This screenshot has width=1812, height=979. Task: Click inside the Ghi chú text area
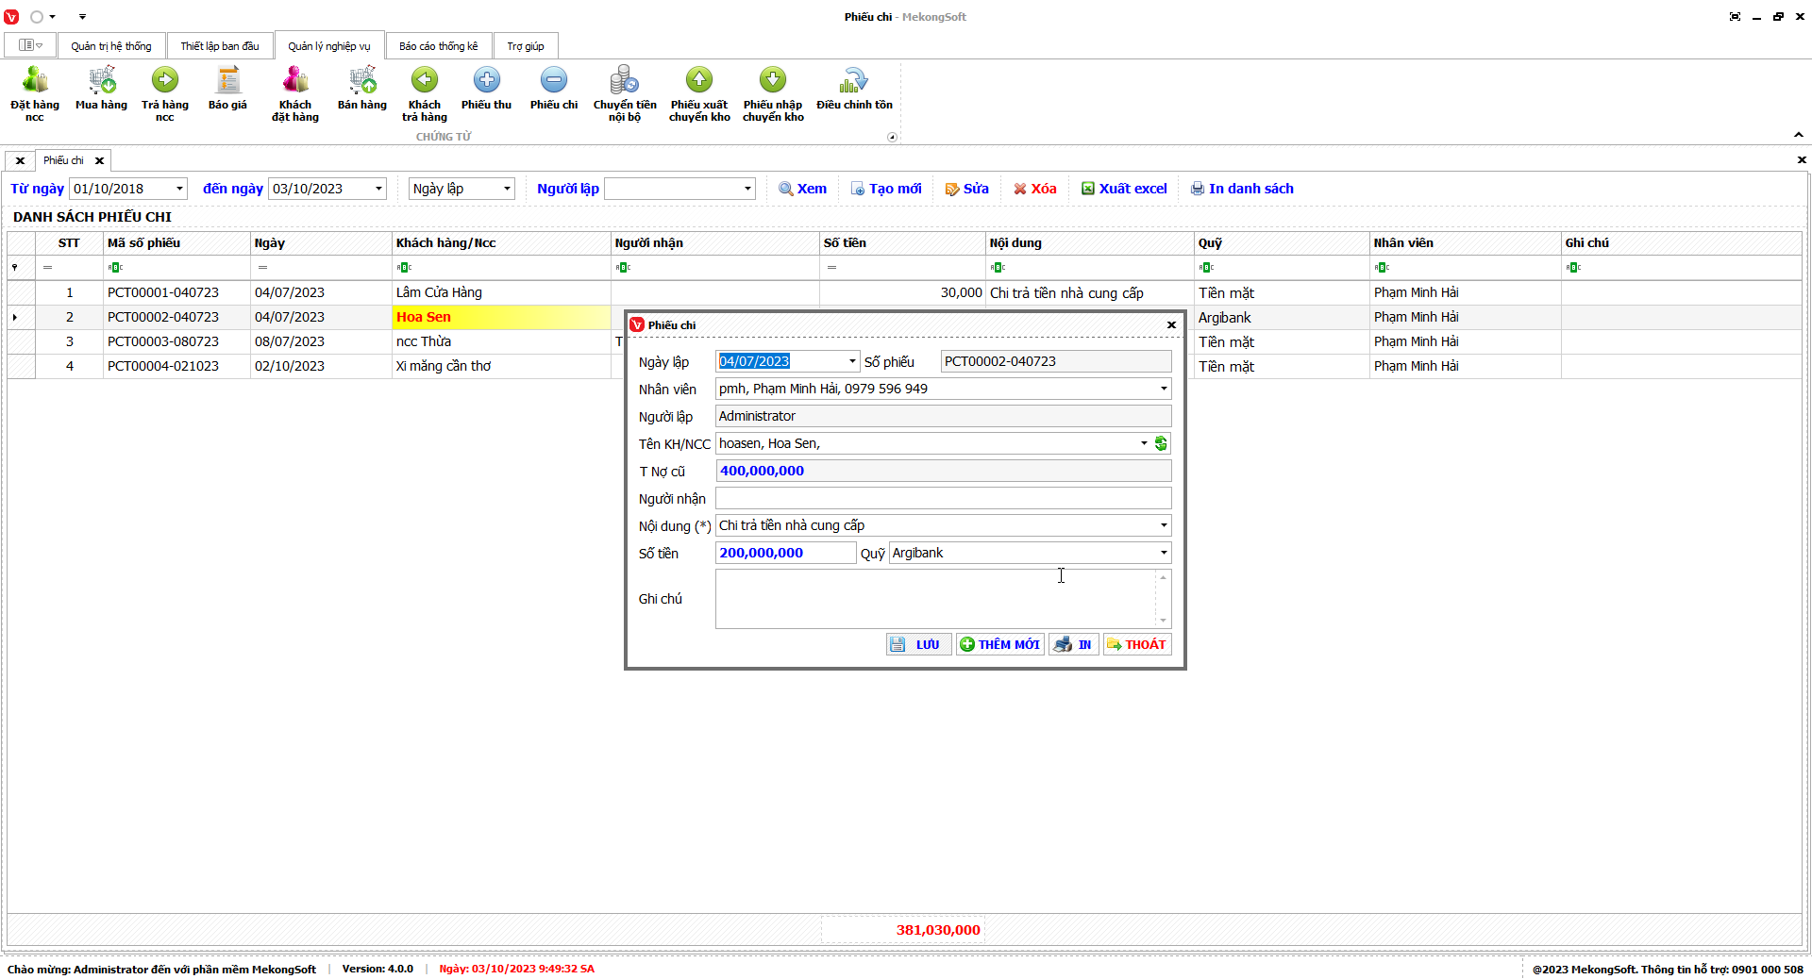934,599
